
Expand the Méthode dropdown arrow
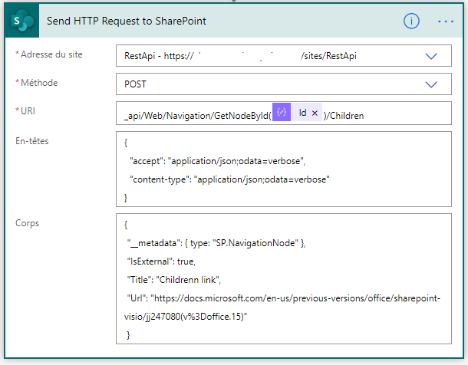(431, 84)
